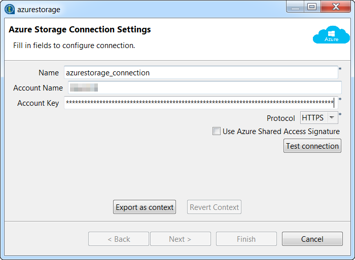Click the Finish button

[246, 239]
